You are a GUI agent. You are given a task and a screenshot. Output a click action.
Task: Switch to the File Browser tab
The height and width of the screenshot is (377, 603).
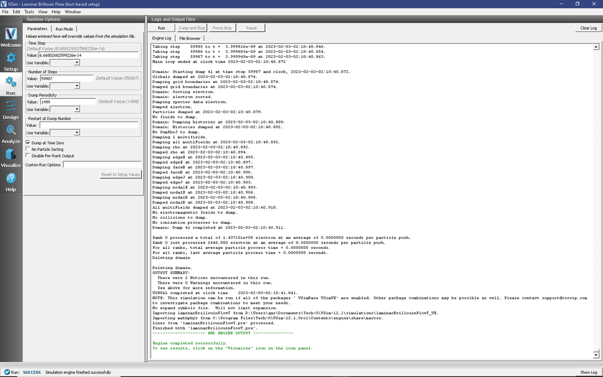pos(189,38)
